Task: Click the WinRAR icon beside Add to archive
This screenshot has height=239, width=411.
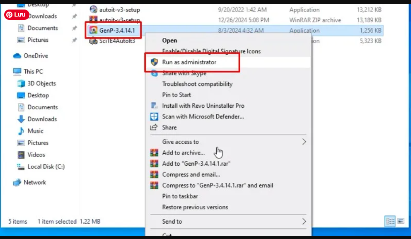Action: click(x=155, y=153)
